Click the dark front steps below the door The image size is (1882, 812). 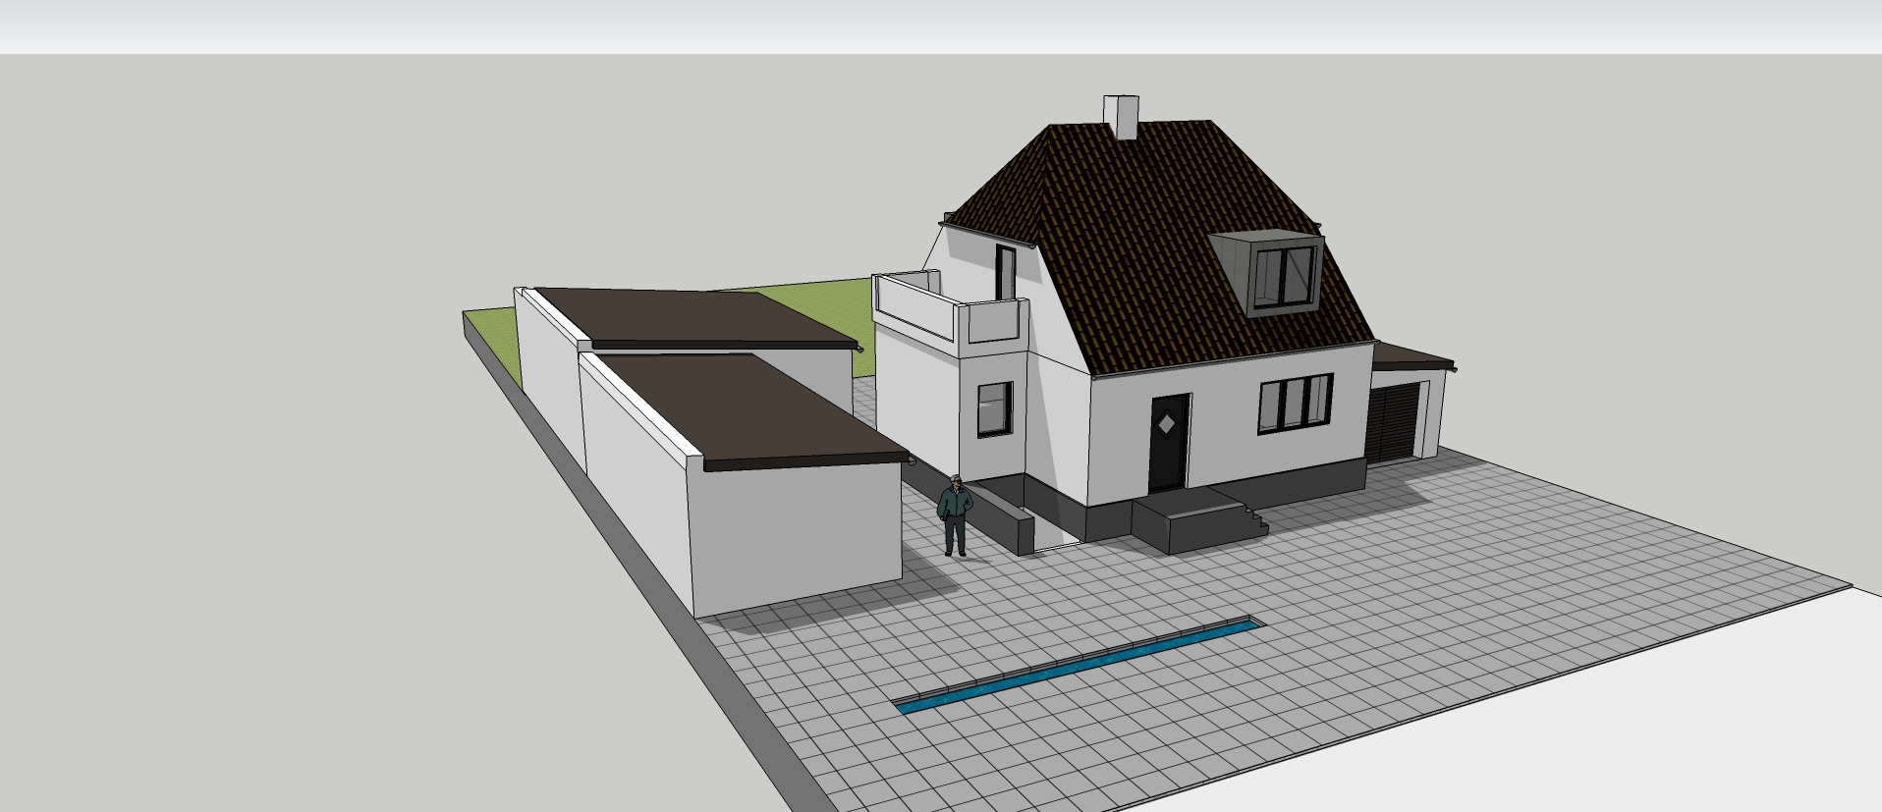1198,520
